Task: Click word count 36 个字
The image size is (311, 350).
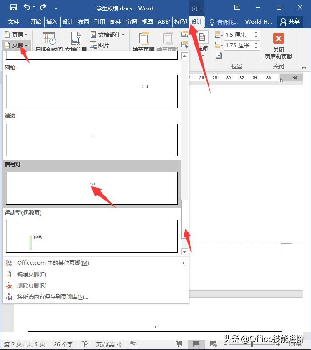Action: (x=63, y=344)
